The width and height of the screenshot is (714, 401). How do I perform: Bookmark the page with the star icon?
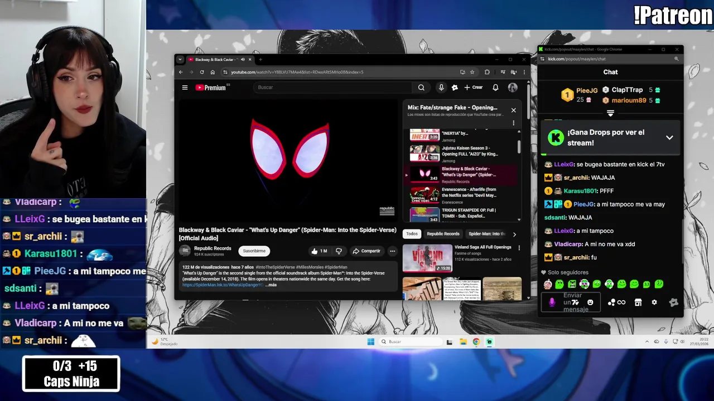pyautogui.click(x=472, y=72)
